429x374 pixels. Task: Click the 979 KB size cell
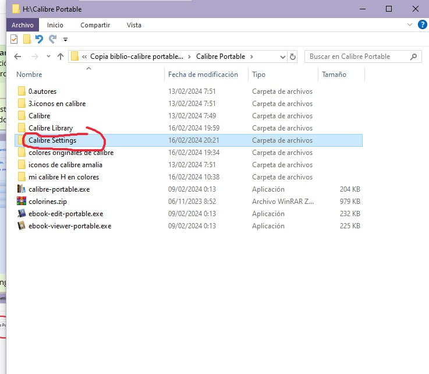350,202
